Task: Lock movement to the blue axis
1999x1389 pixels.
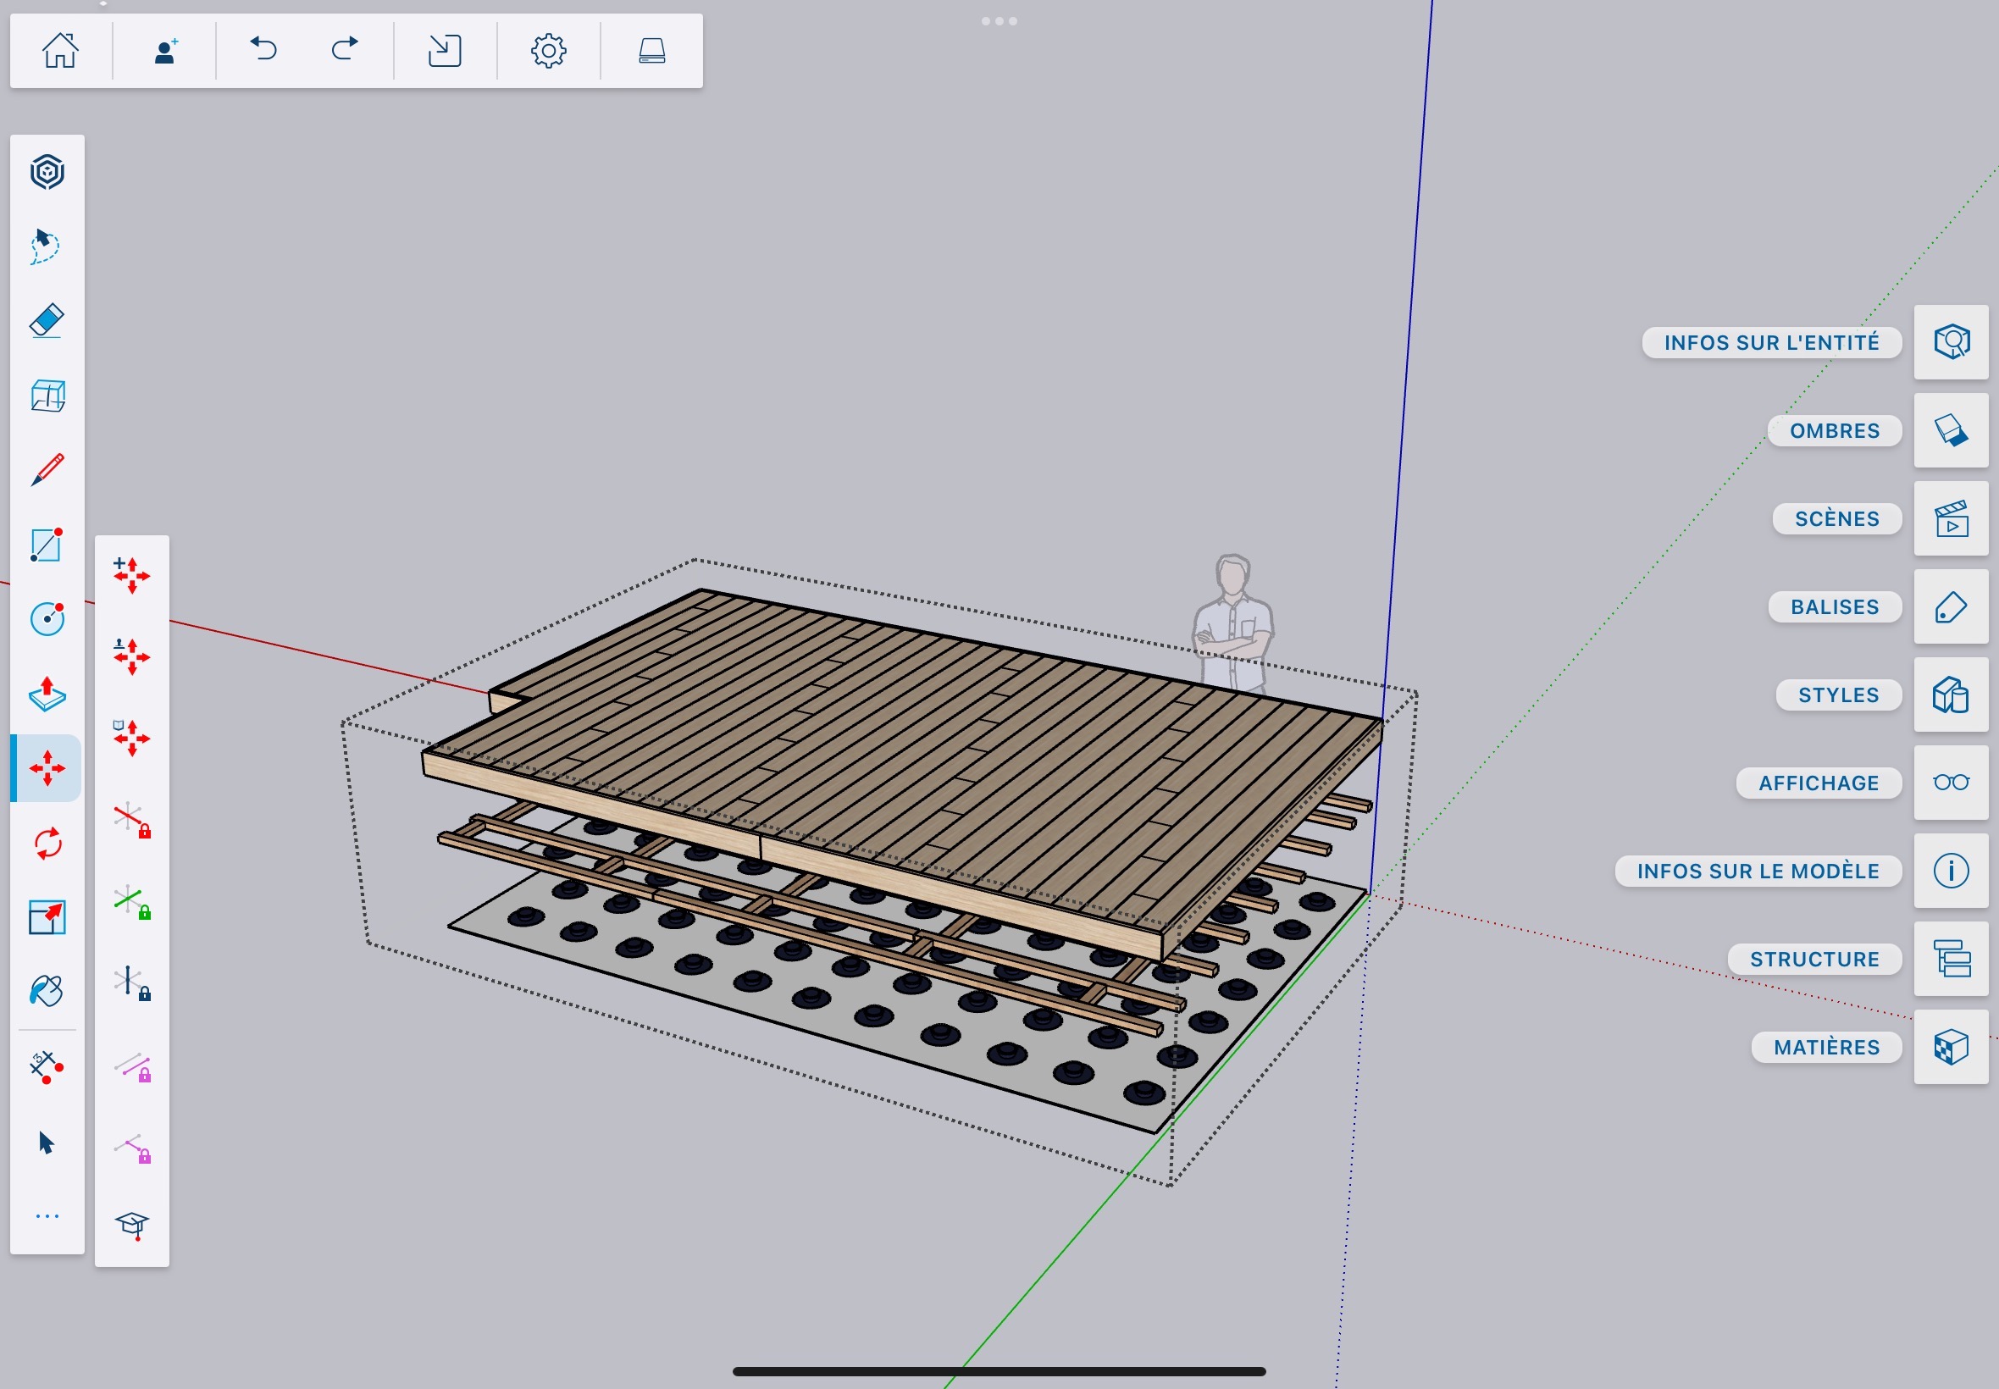Action: tap(132, 982)
